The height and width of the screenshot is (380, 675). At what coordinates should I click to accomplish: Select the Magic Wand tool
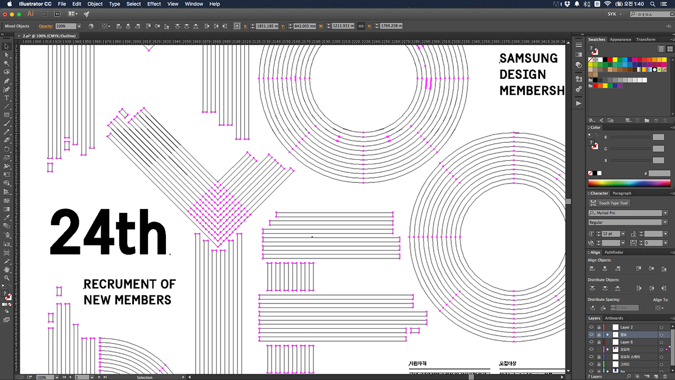click(7, 64)
